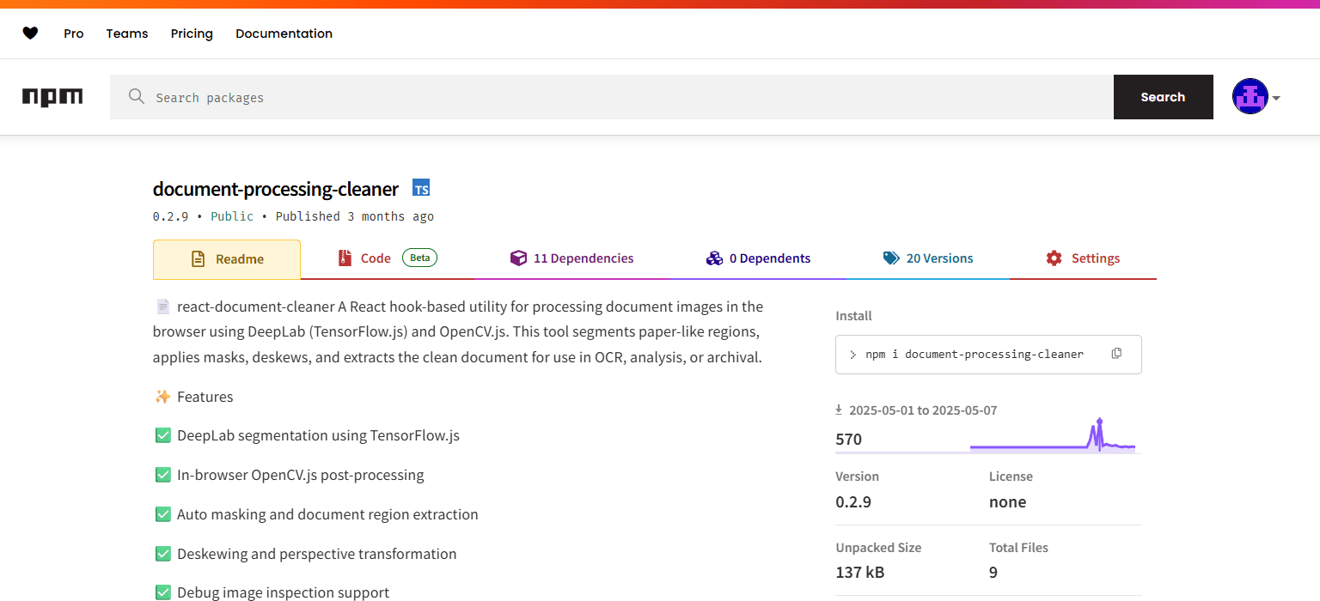Click the sparkles emoji beside Features
The height and width of the screenshot is (601, 1320).
162,396
